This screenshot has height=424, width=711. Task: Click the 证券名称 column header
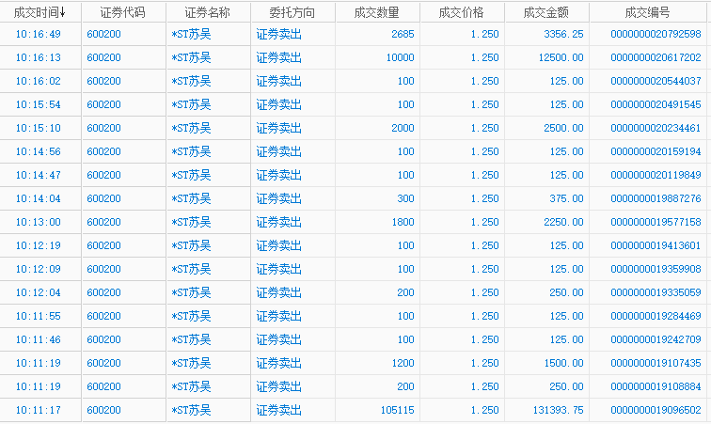tap(208, 12)
